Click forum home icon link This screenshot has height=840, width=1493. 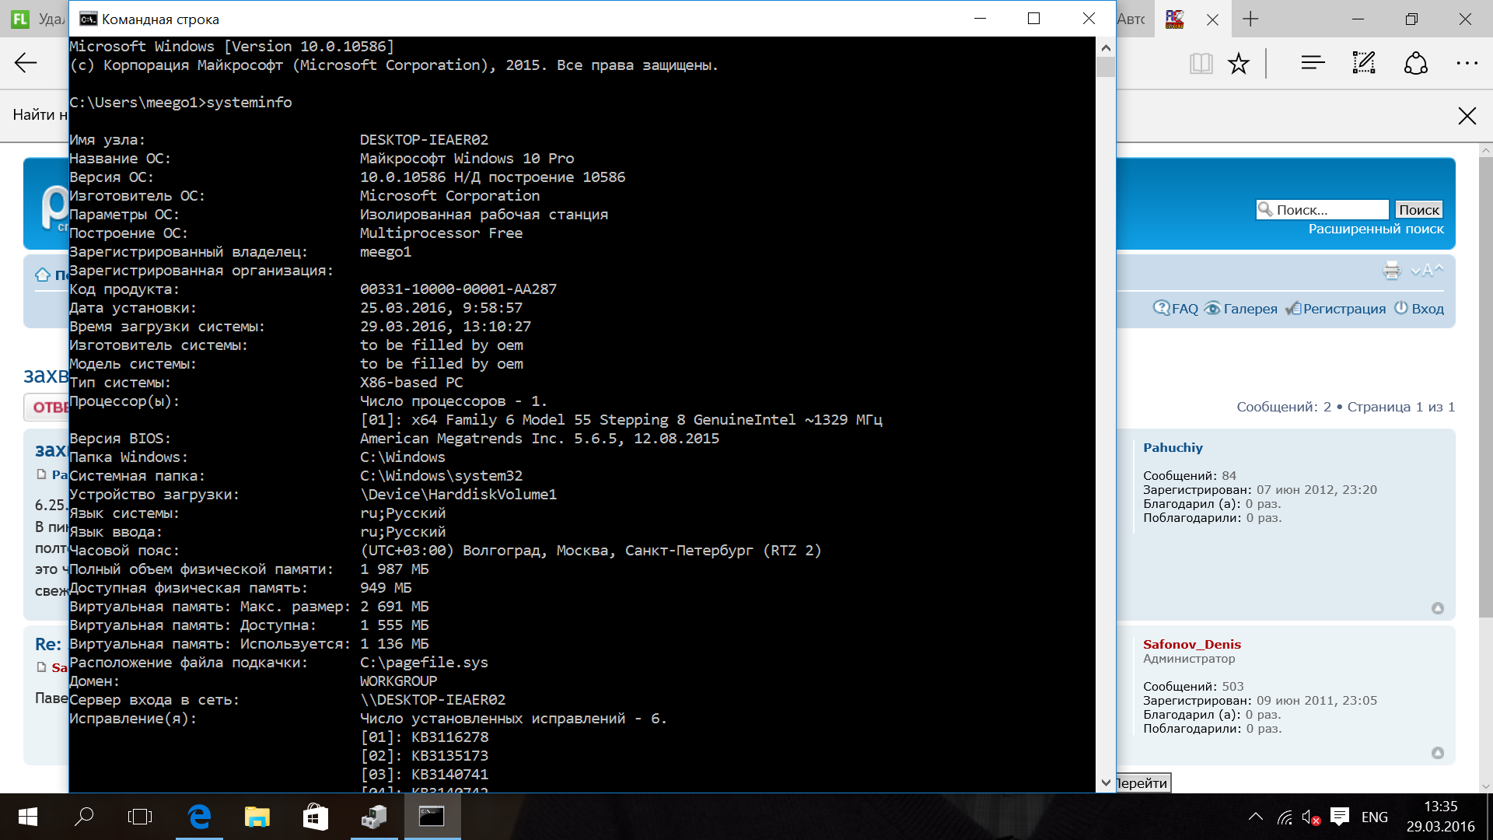point(42,275)
